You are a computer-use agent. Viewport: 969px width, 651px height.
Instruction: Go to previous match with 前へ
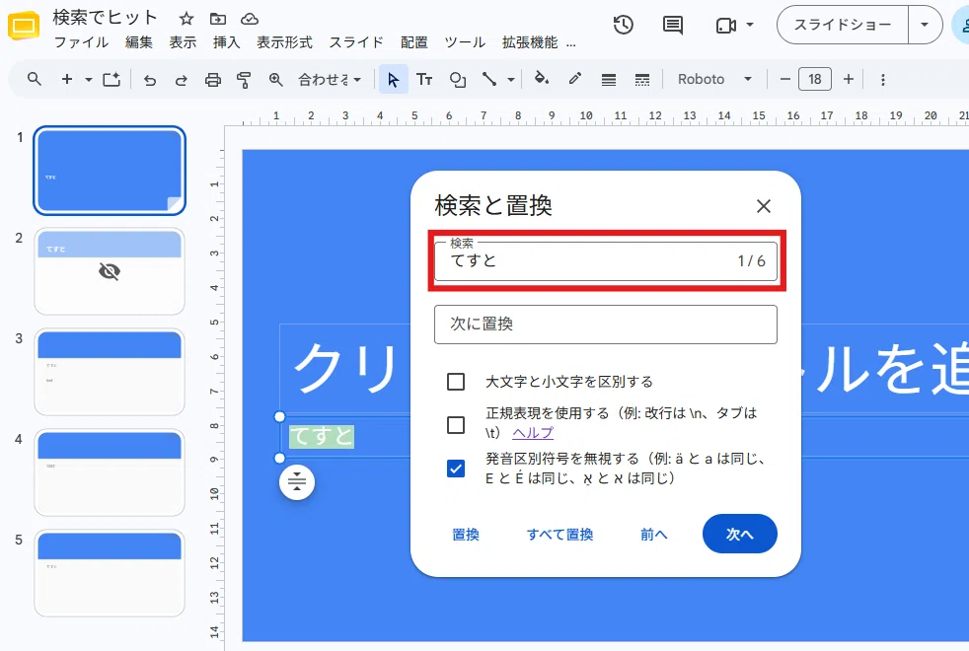[654, 535]
